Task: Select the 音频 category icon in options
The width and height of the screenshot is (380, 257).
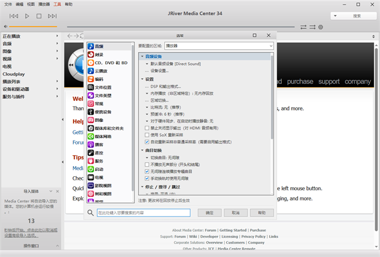Action: pyautogui.click(x=91, y=46)
